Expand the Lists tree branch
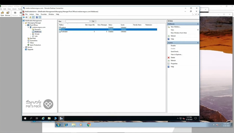Viewport: 234px width, 133px height. [x=31, y=36]
